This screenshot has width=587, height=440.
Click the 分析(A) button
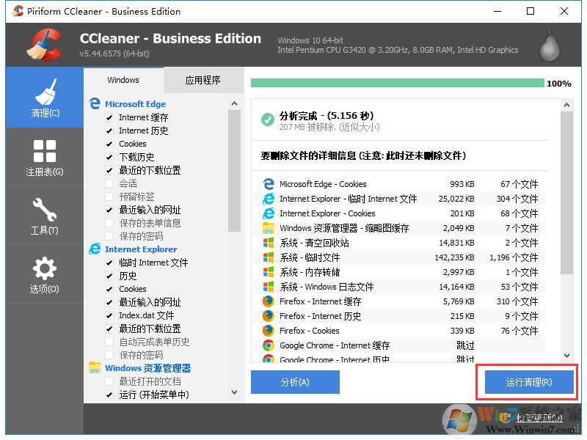[x=295, y=382]
